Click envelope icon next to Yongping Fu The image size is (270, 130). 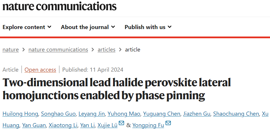coord(168,123)
